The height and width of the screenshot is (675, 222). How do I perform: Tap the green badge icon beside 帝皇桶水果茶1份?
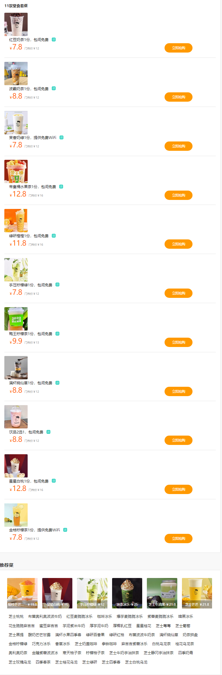61,187
